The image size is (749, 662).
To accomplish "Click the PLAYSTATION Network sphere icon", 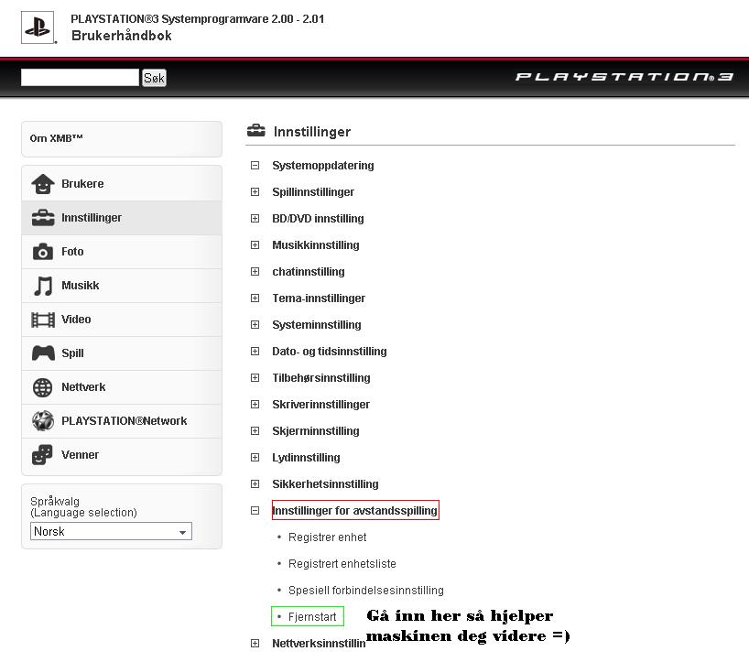I will coord(42,421).
